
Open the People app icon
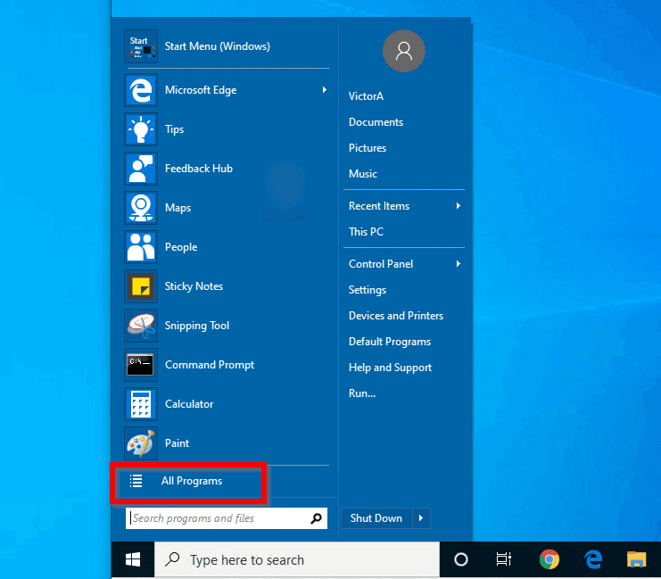coord(141,247)
